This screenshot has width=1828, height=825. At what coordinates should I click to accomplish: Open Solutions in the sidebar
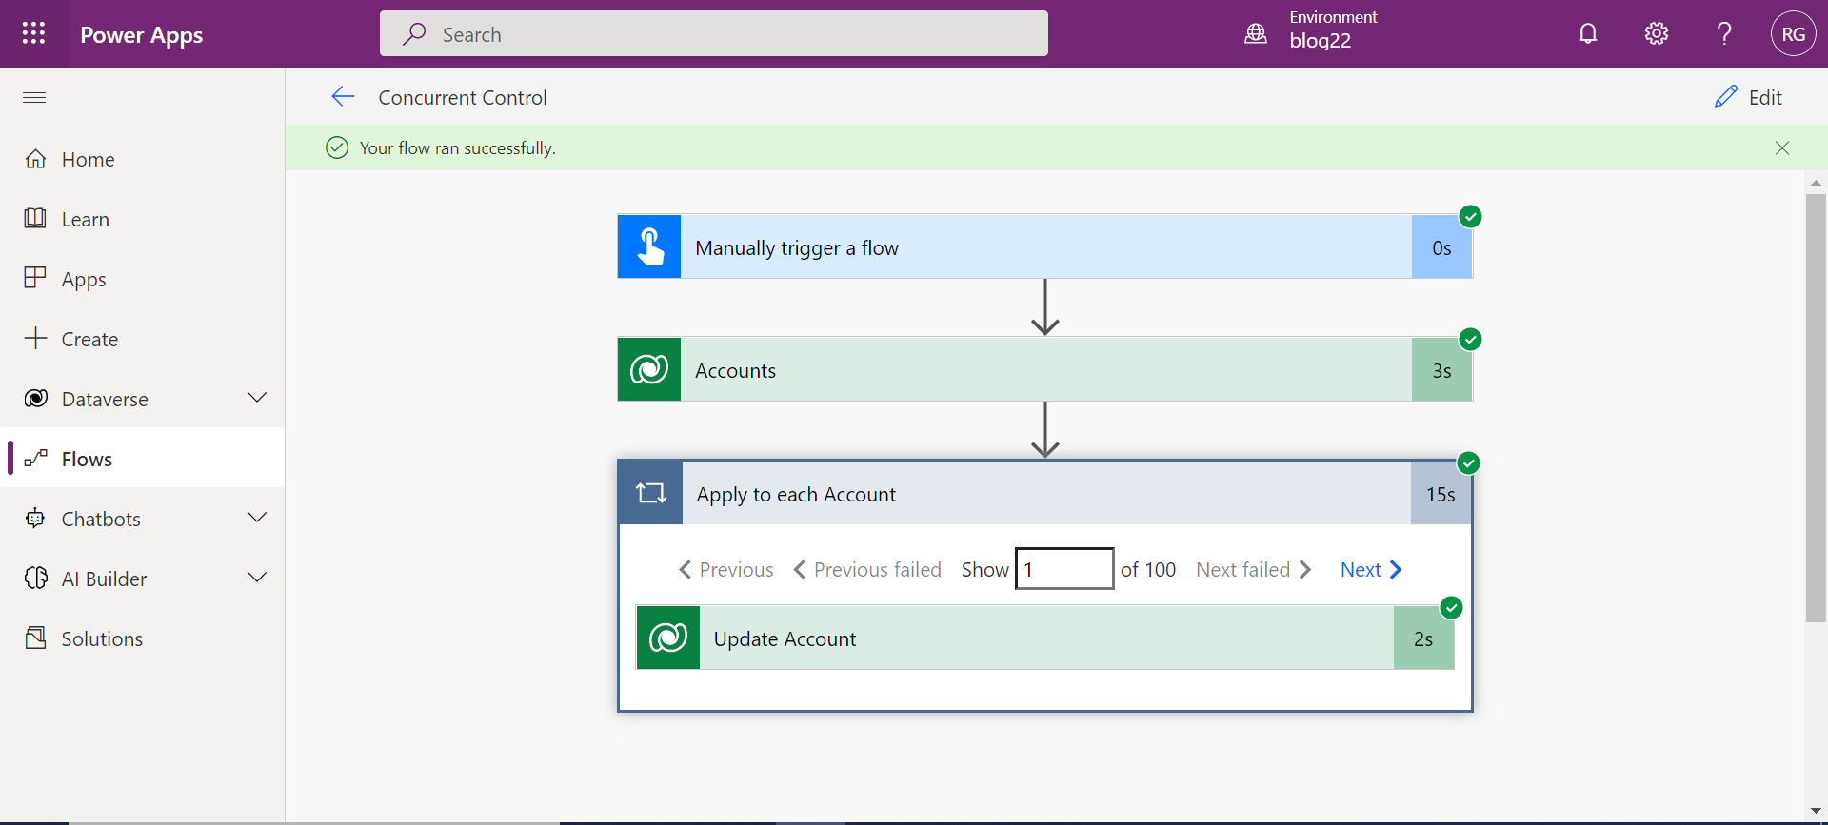(x=143, y=638)
